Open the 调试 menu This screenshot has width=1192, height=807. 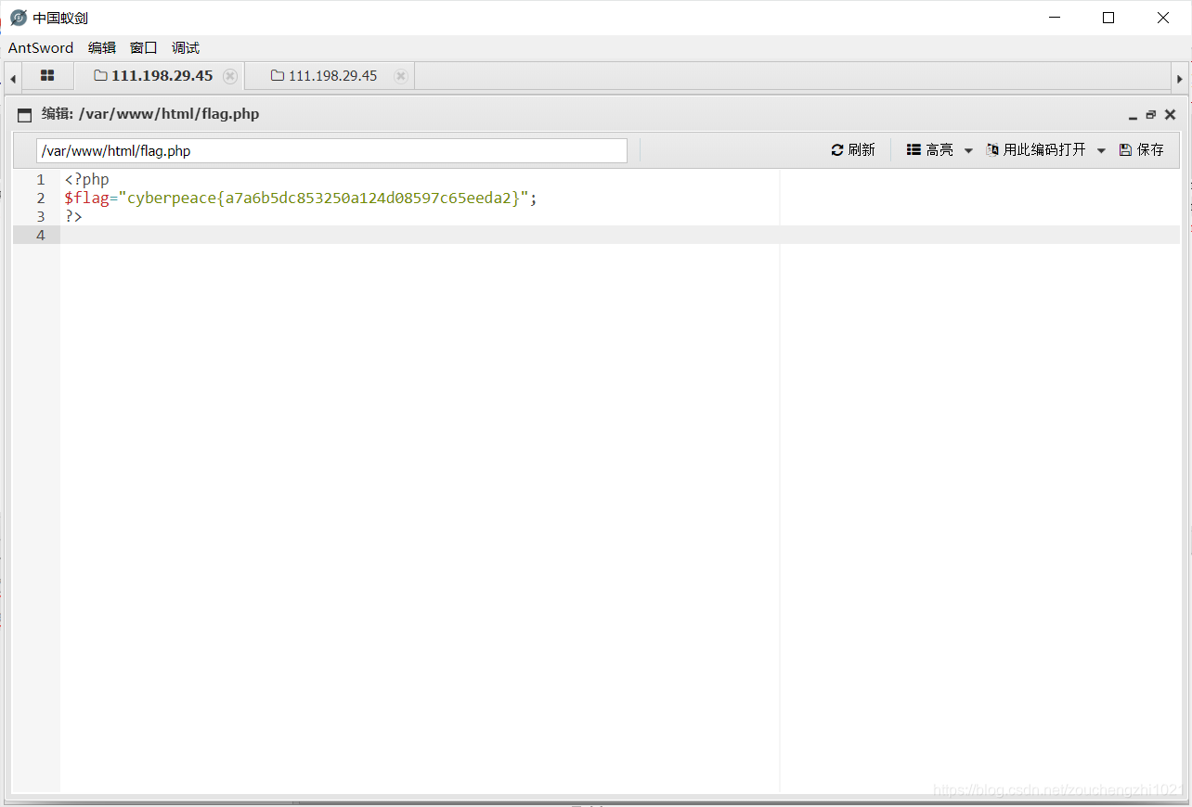(186, 48)
